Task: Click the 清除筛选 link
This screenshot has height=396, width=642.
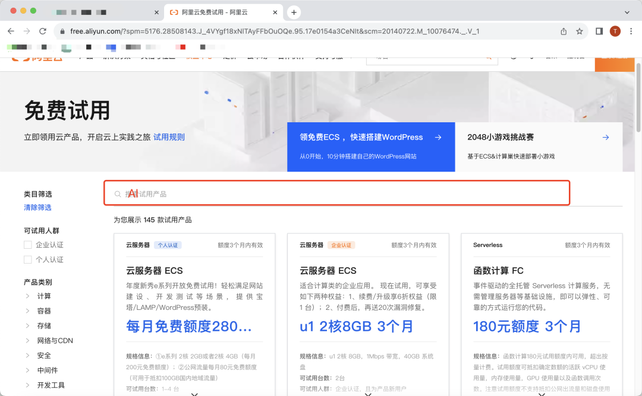Action: pyautogui.click(x=37, y=207)
